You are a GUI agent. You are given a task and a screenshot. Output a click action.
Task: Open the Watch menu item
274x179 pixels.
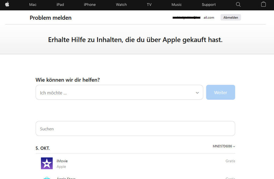(121, 5)
